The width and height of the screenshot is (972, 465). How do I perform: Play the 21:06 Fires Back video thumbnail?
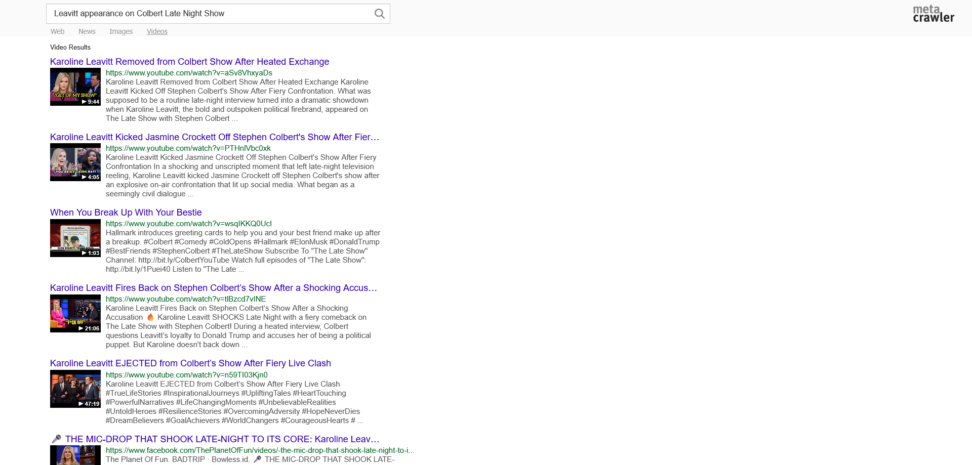pos(75,313)
